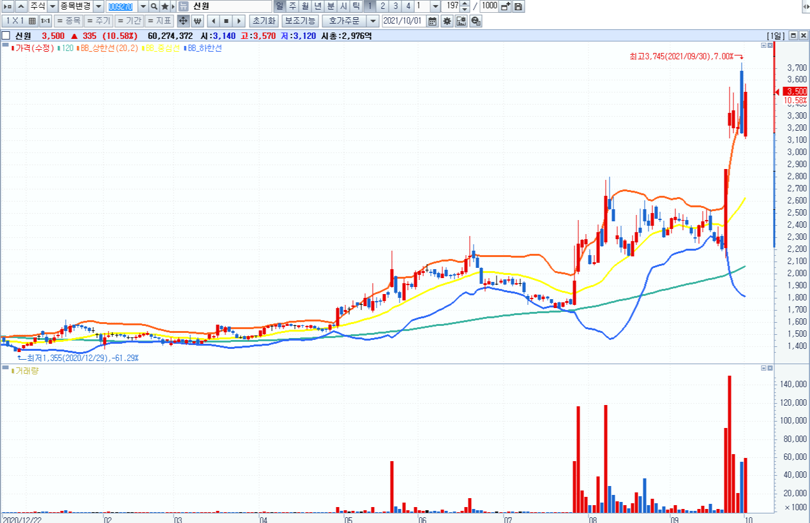
Task: Expand the 종목변경 dropdown arrow
Action: pyautogui.click(x=98, y=6)
